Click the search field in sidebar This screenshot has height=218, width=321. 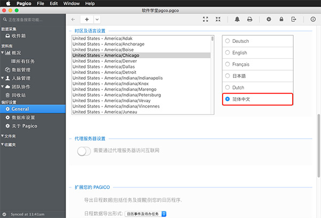coord(33,20)
